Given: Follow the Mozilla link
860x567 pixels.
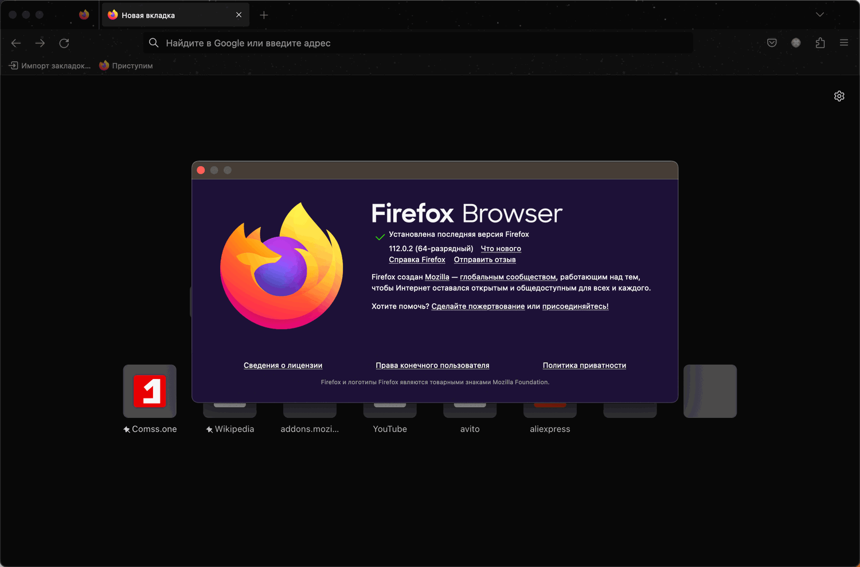Looking at the screenshot, I should (437, 277).
